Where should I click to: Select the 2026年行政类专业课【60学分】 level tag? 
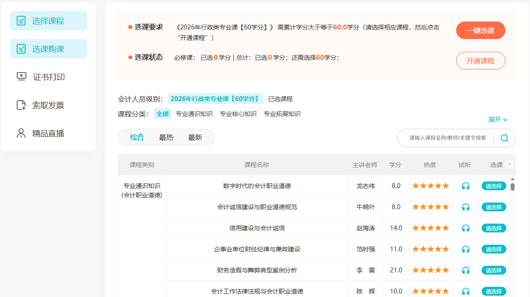(216, 99)
